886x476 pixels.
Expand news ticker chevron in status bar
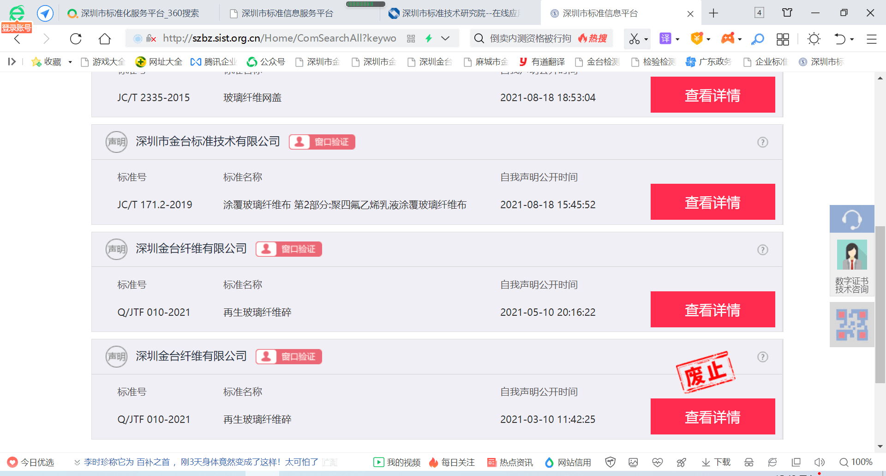[77, 462]
